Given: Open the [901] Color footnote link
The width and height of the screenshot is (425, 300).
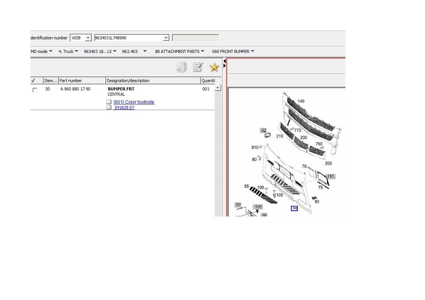Looking at the screenshot, I should 134,102.
